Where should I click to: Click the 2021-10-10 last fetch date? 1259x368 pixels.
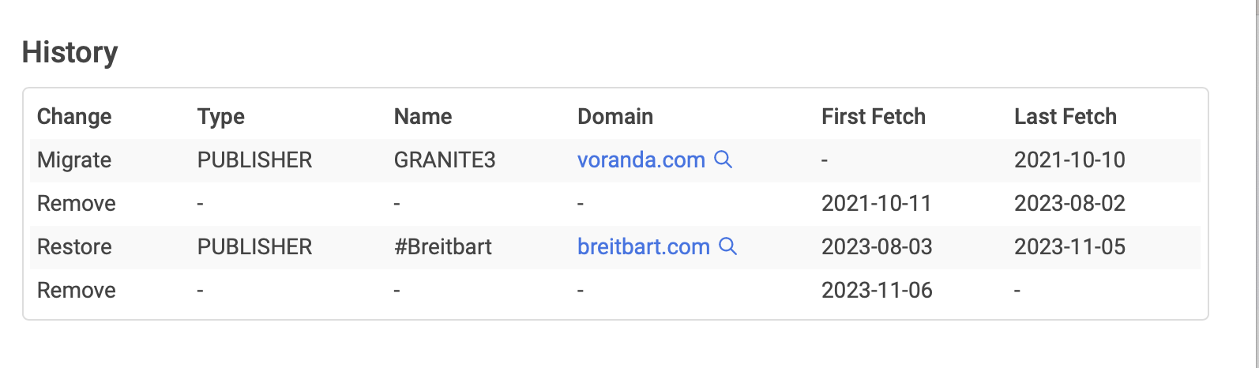click(1069, 160)
